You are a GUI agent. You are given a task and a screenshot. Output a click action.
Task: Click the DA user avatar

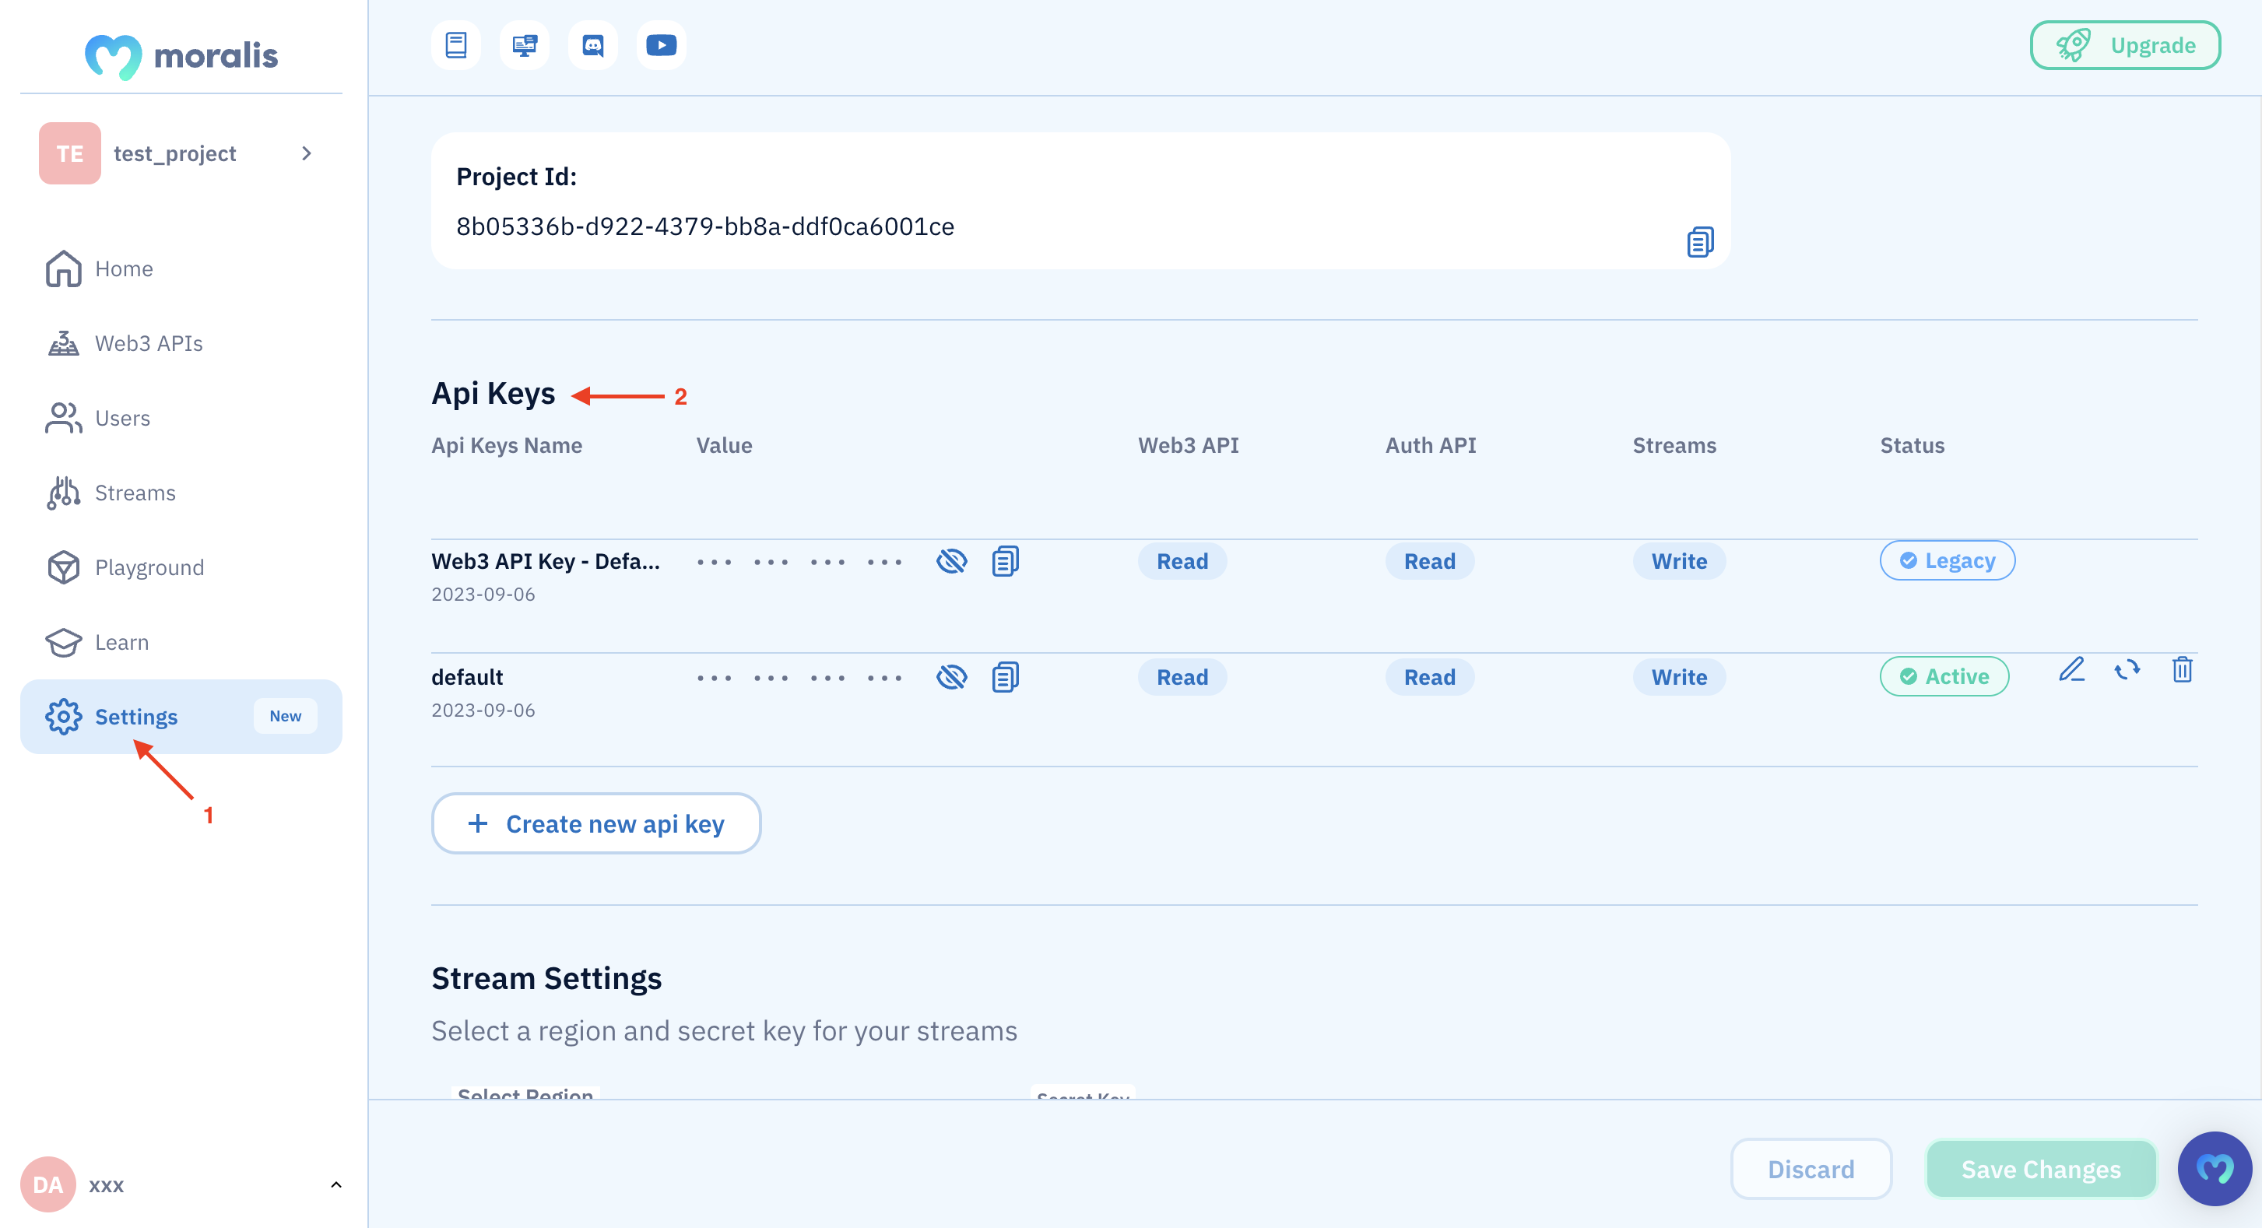click(x=47, y=1184)
